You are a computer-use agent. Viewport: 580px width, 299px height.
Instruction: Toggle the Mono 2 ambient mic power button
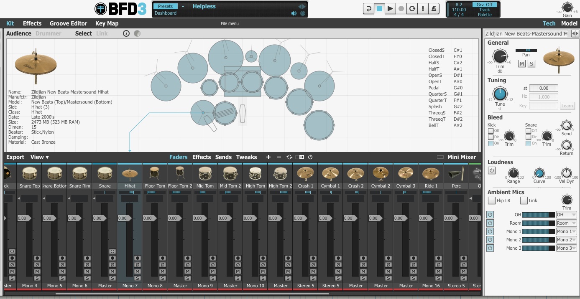click(x=490, y=240)
